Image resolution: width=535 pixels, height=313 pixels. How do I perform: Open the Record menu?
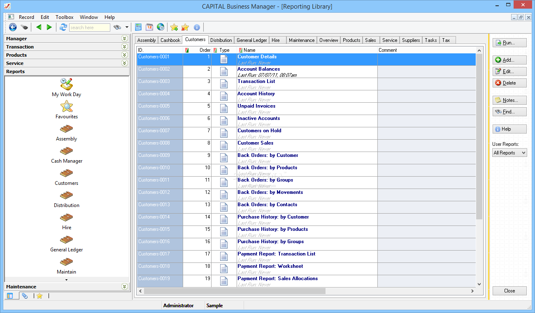pos(26,17)
